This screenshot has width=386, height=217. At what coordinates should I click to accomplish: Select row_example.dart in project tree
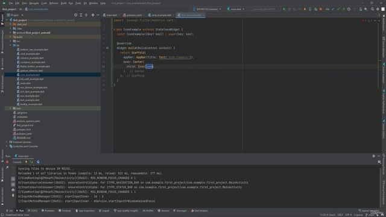30,96
